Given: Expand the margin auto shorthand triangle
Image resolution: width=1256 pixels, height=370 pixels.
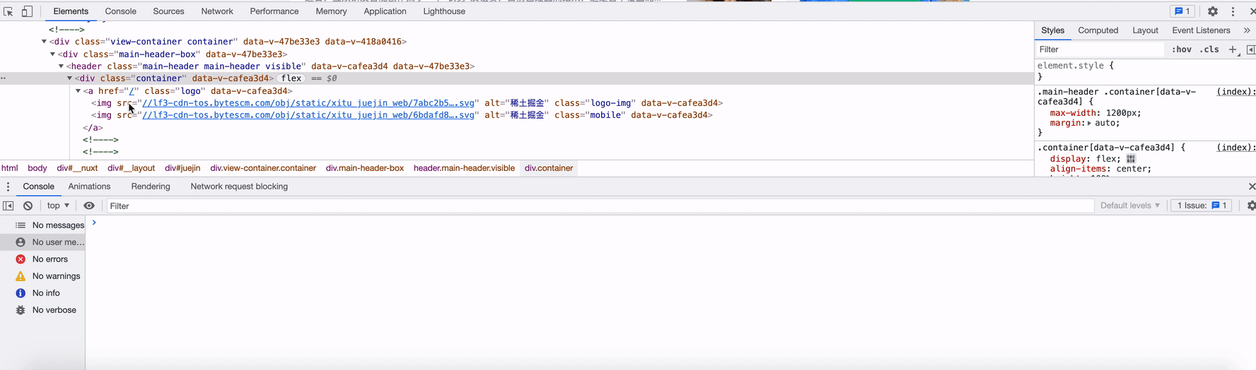Looking at the screenshot, I should 1089,123.
